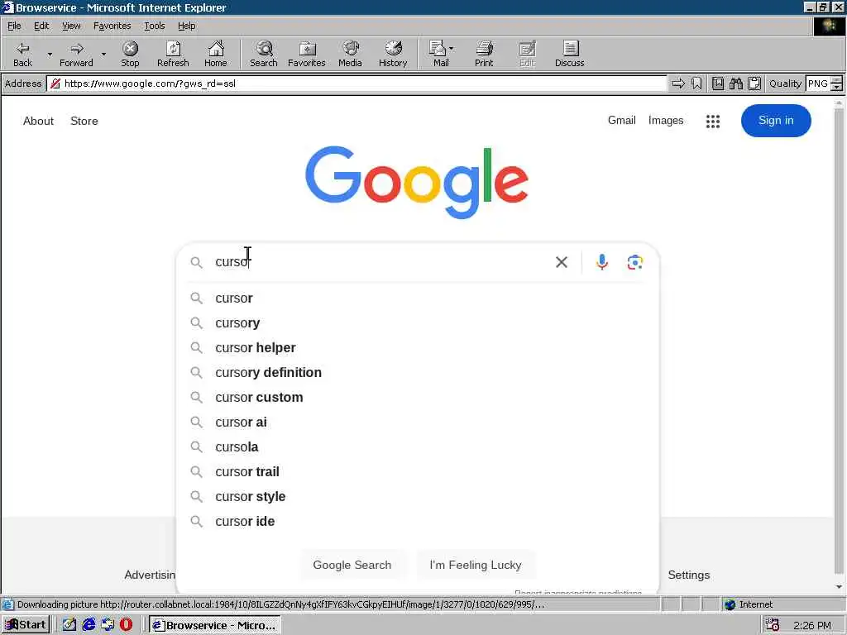Open the History toolbar pane
This screenshot has height=635, width=847.
pos(393,54)
